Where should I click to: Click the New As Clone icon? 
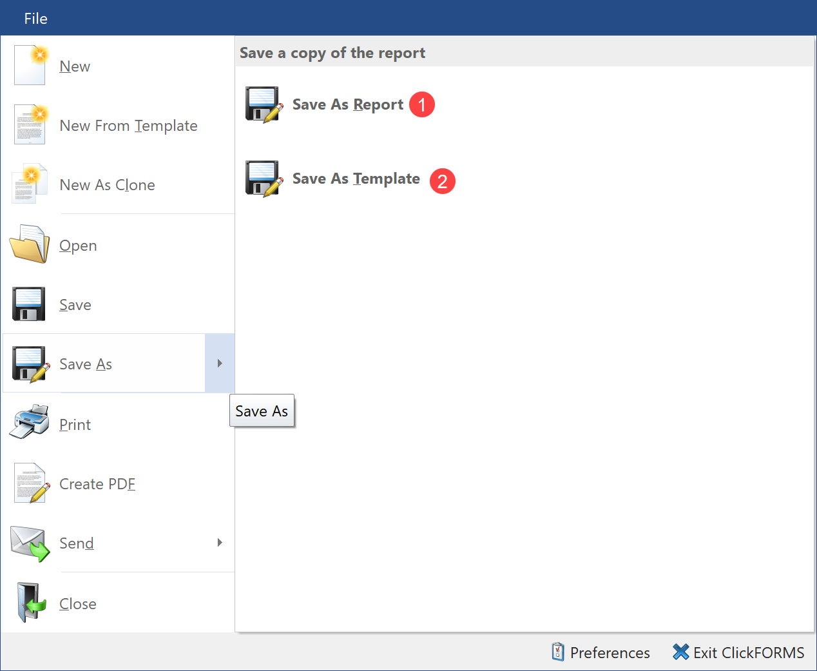click(30, 184)
